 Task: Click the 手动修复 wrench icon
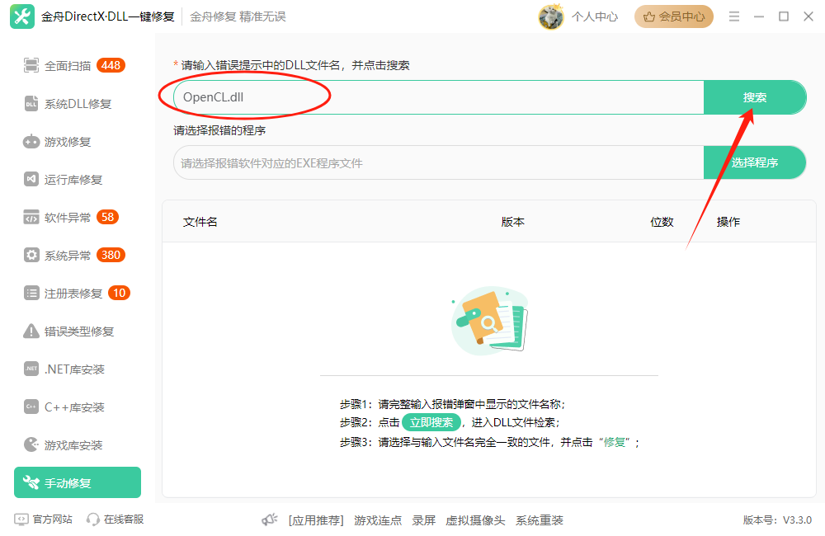(31, 482)
